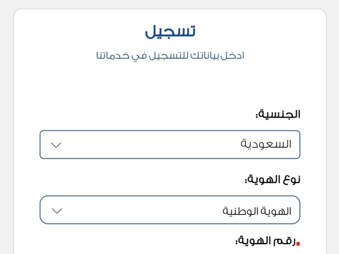Click the subtitle ادخل بياناتك للتسجيل في خدماتنا
Screen dimensions: 339x254
click(x=170, y=56)
